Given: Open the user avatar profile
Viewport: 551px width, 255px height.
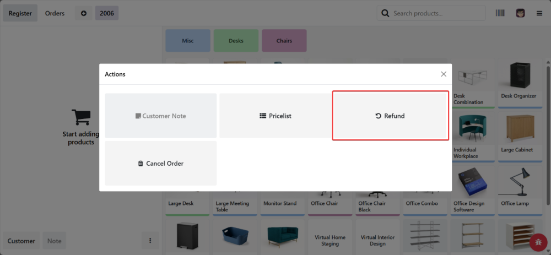Looking at the screenshot, I should (x=520, y=13).
